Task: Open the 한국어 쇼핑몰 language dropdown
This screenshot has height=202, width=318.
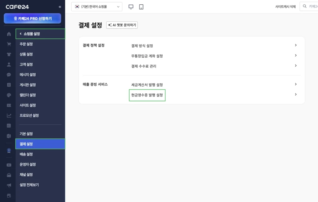Action: pyautogui.click(x=96, y=6)
